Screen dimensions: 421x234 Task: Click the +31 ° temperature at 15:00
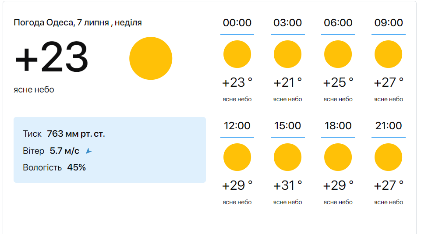pos(287,185)
